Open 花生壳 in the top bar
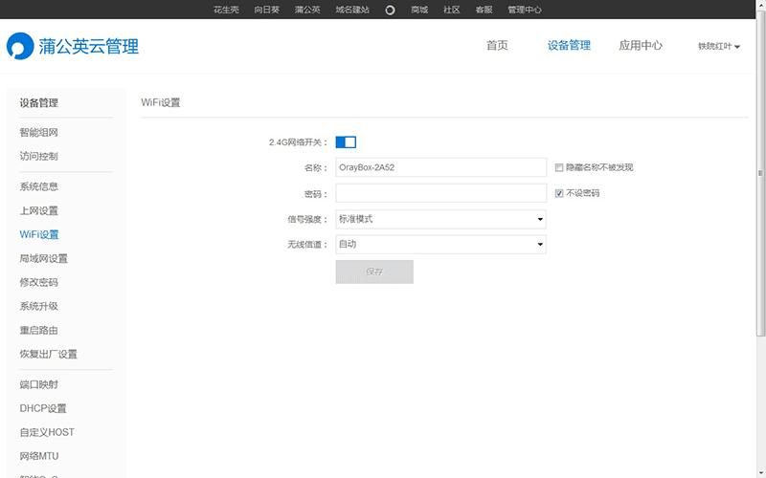This screenshot has width=766, height=478. click(x=226, y=10)
